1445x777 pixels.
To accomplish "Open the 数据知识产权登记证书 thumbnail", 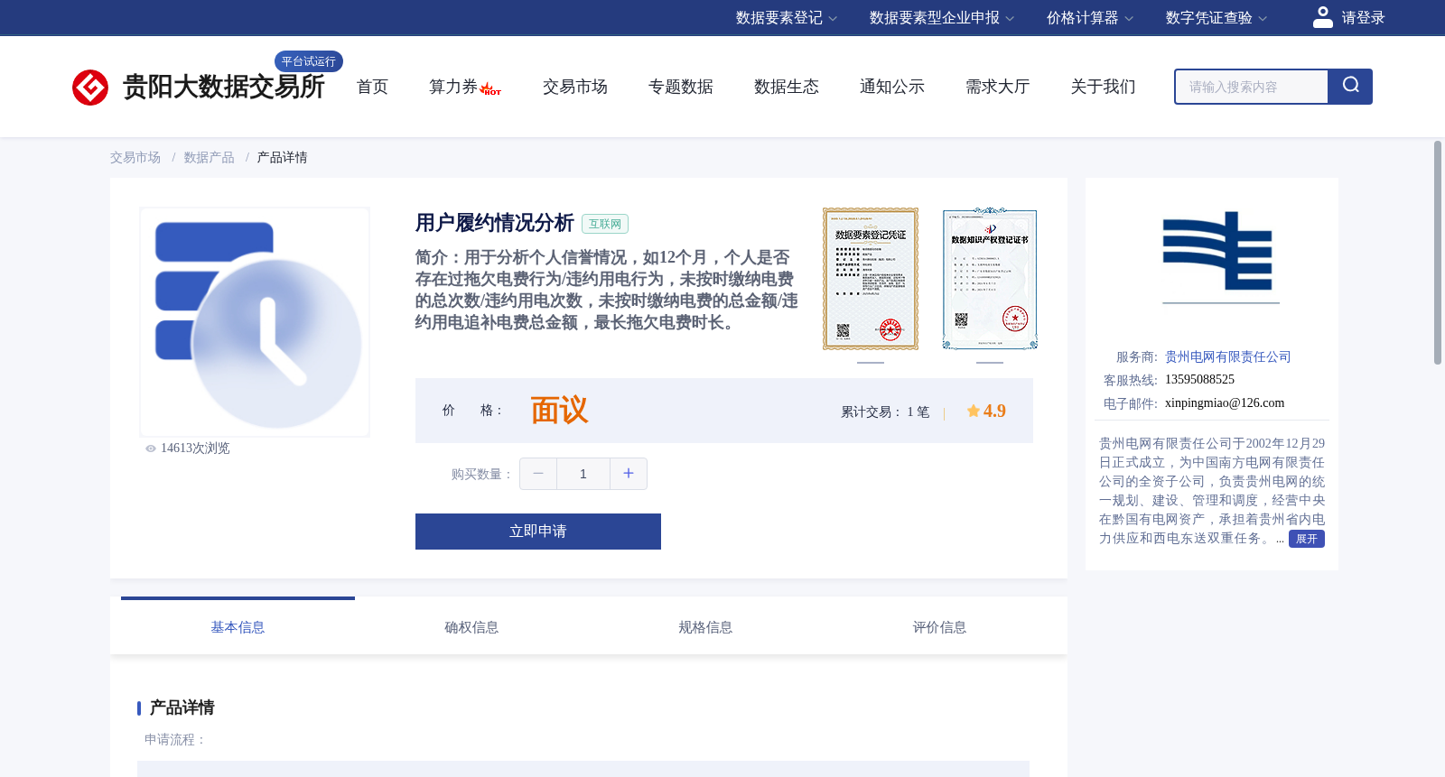I will pyautogui.click(x=990, y=279).
